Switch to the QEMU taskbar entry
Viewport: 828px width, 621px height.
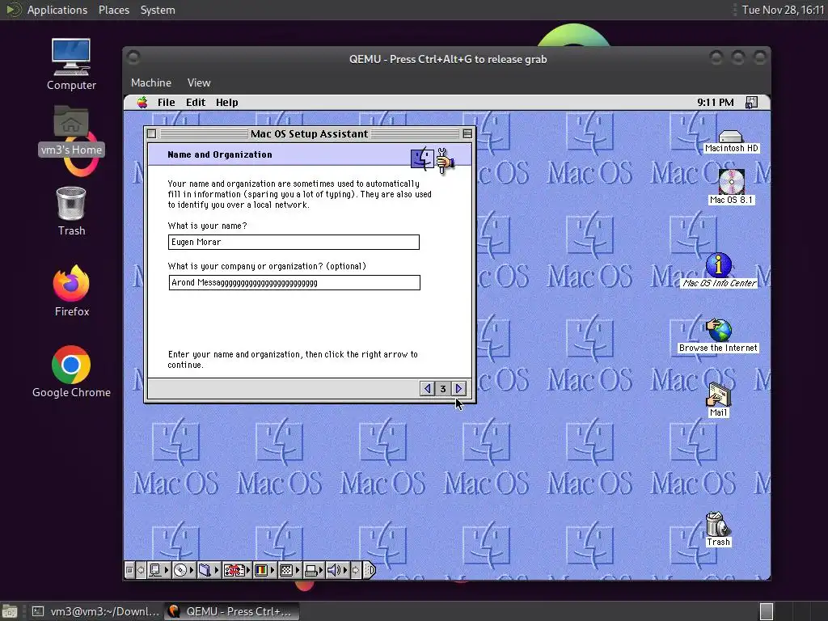[232, 611]
